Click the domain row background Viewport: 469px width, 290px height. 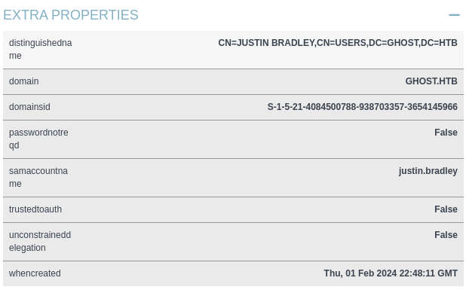233,82
